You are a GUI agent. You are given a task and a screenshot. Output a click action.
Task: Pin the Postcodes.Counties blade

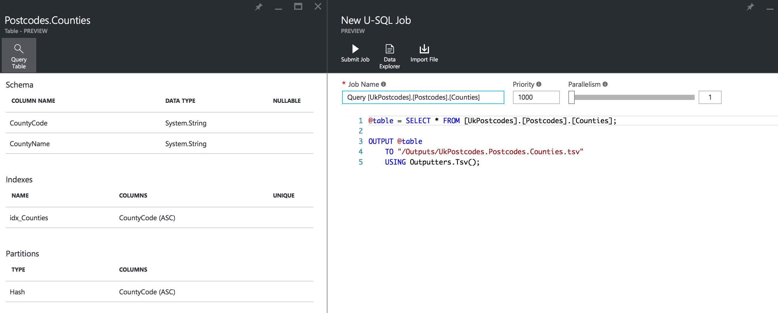click(258, 7)
